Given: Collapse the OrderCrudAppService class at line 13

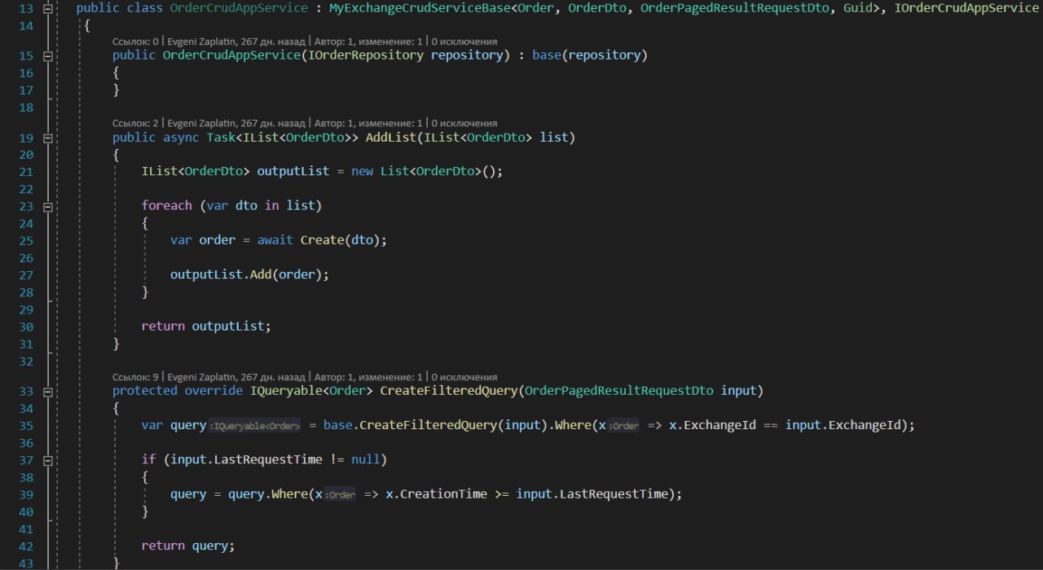Looking at the screenshot, I should (x=46, y=9).
